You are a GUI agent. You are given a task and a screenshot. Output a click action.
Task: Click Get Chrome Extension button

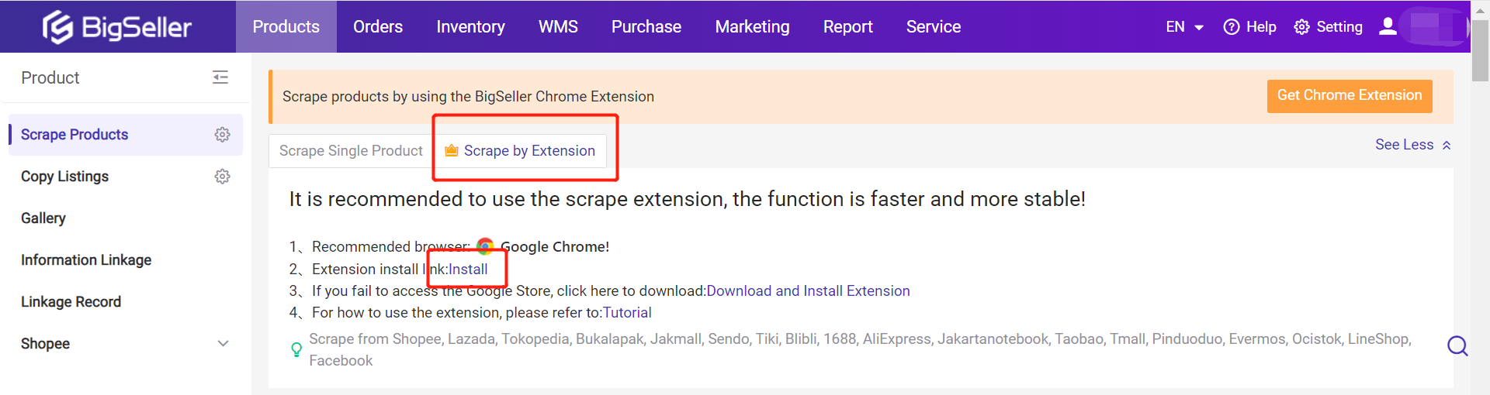coord(1349,96)
